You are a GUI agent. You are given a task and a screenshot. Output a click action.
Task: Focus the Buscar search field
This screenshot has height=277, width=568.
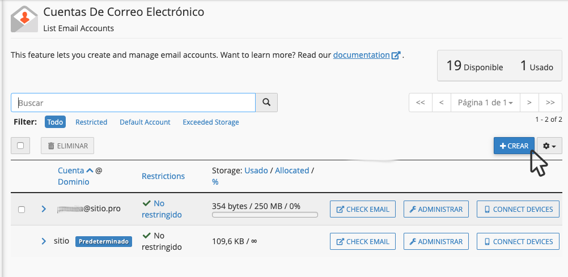tap(133, 103)
